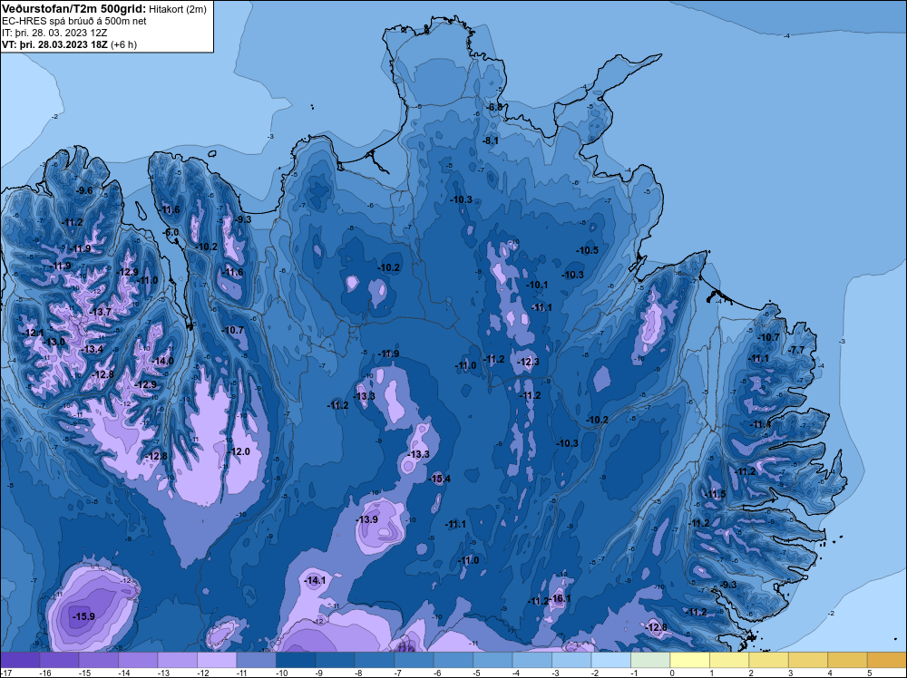Click the '-17' tick label in the legend
The width and height of the screenshot is (907, 678).
point(5,673)
